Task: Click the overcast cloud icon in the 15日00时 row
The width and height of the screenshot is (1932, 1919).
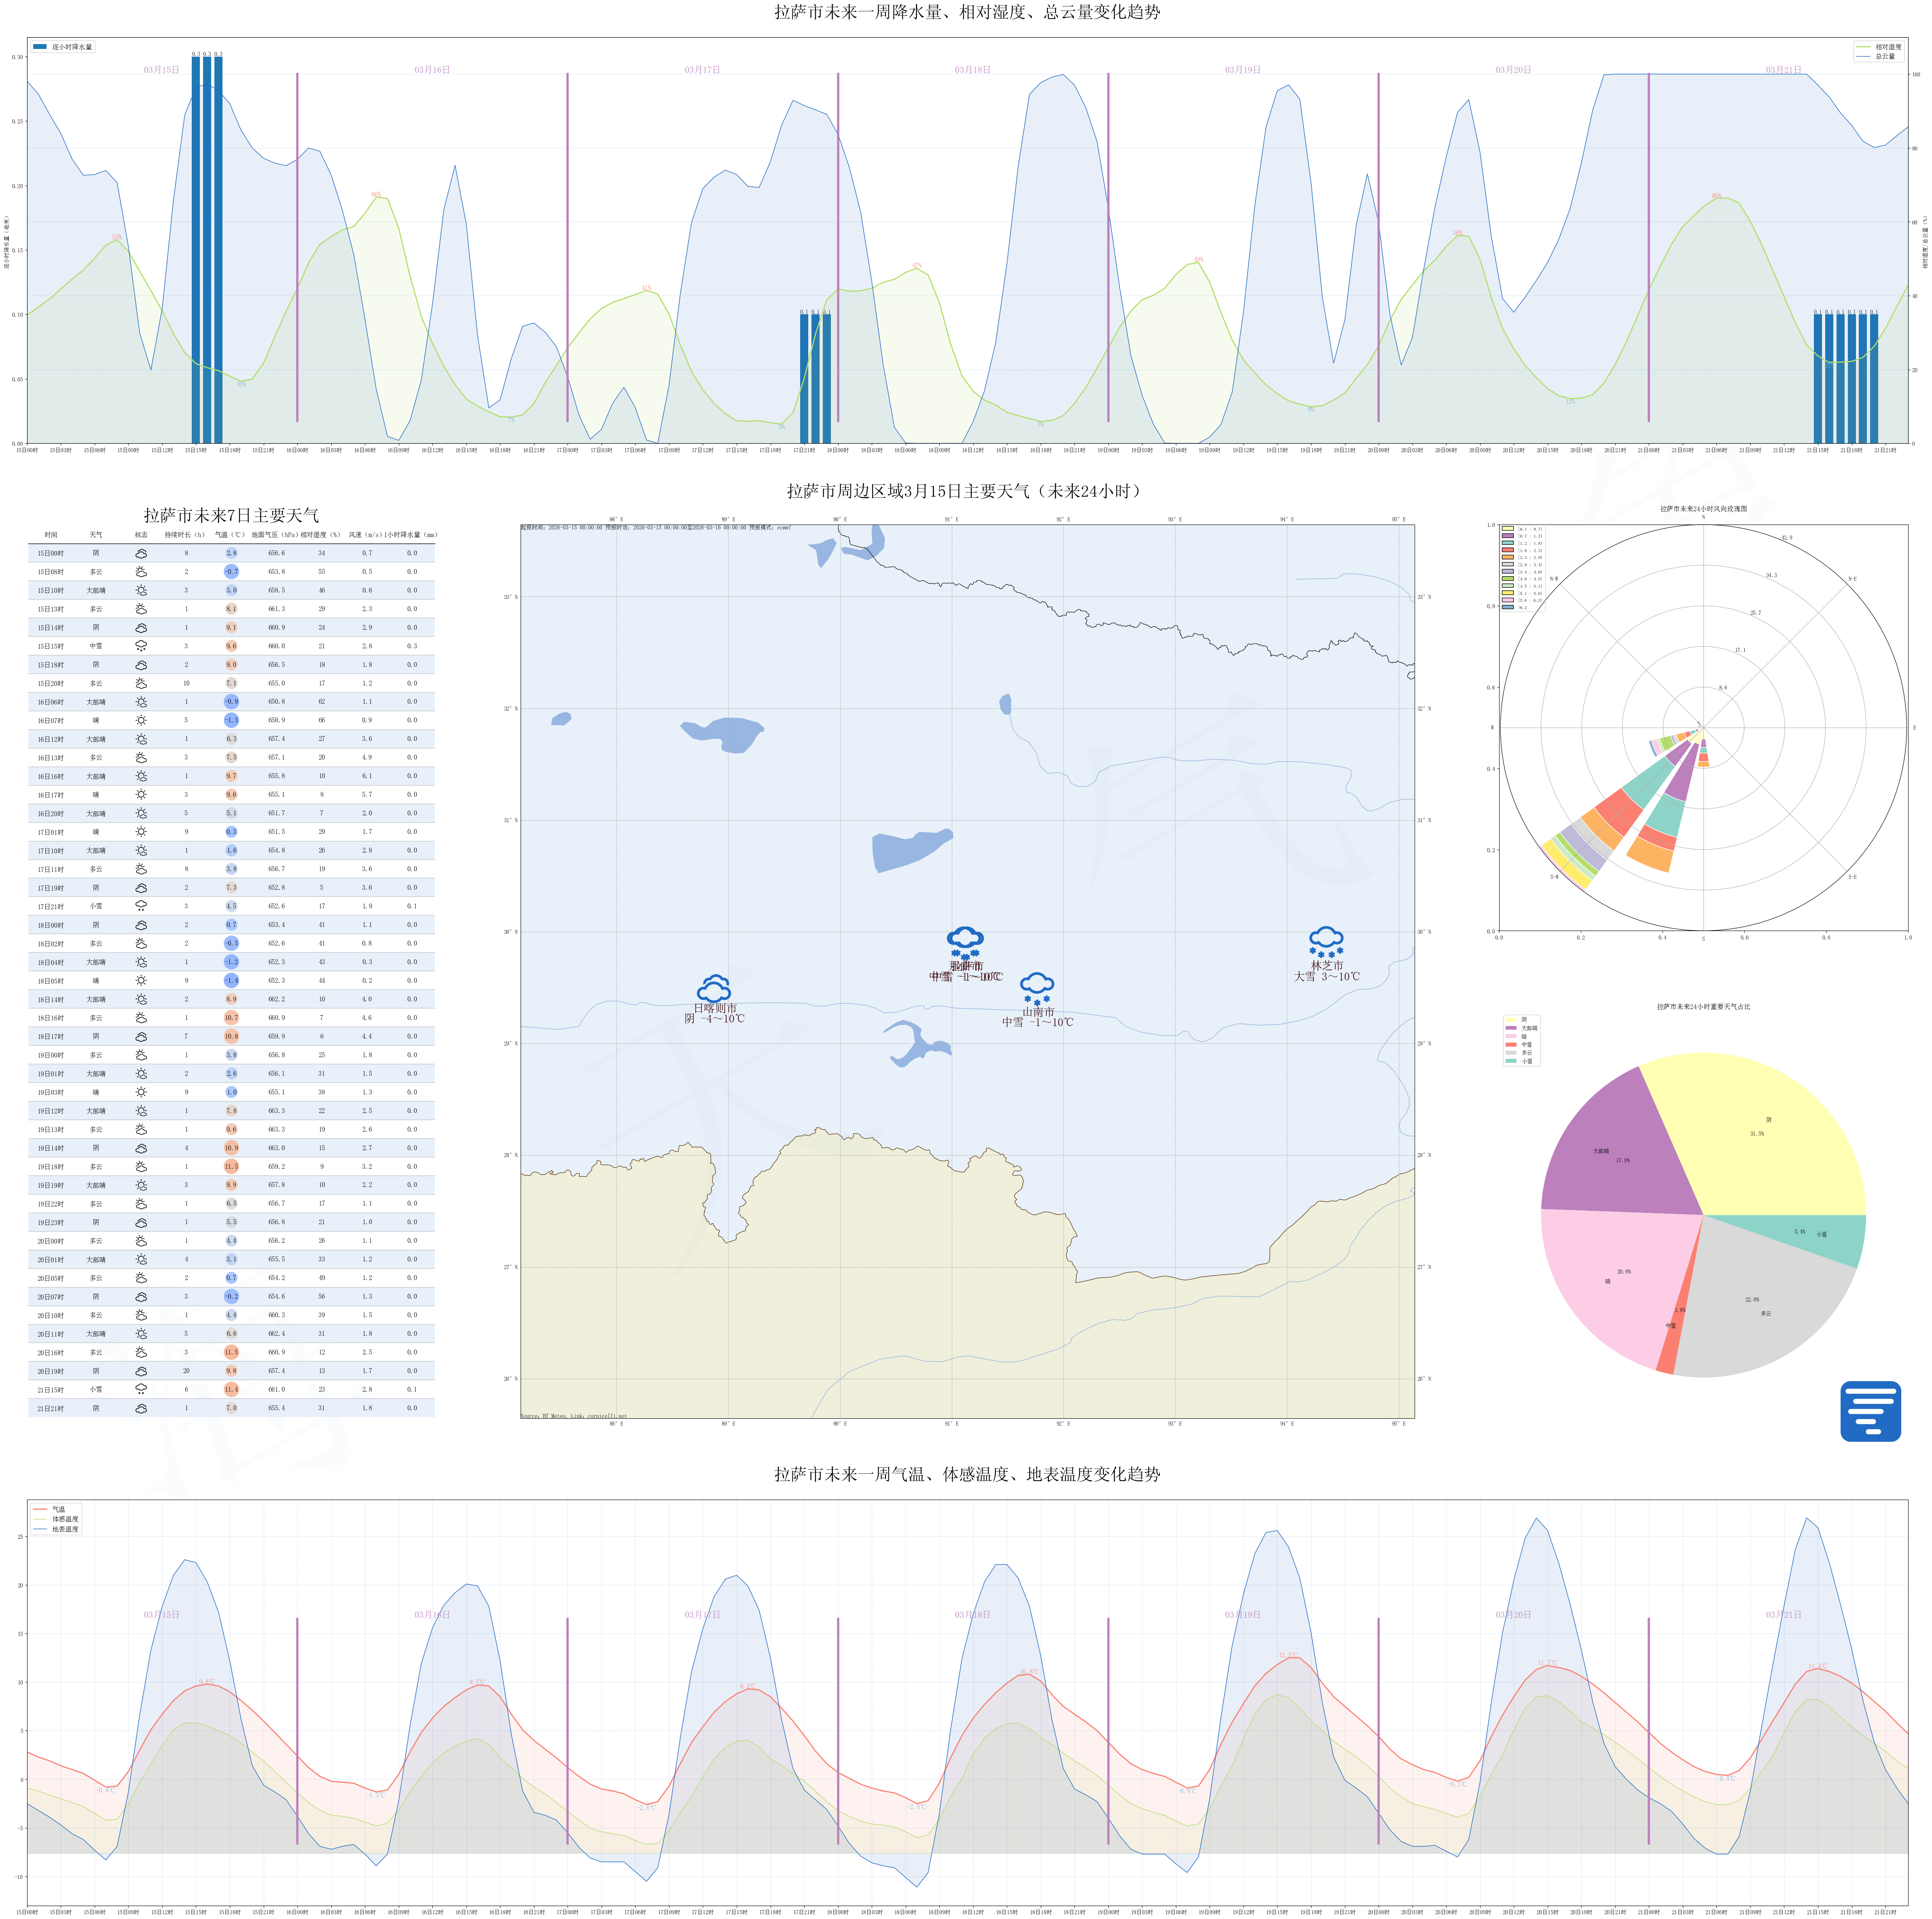Action: [x=141, y=553]
